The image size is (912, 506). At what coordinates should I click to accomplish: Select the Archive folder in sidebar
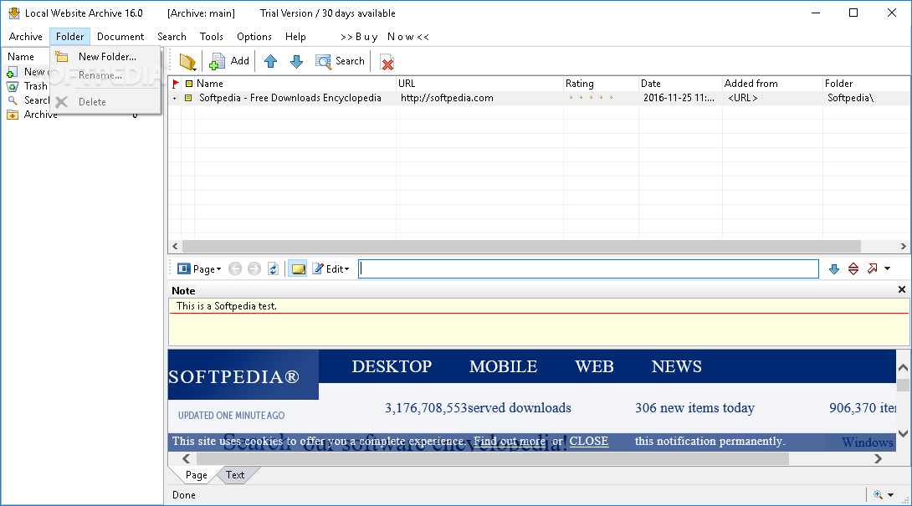tap(40, 115)
